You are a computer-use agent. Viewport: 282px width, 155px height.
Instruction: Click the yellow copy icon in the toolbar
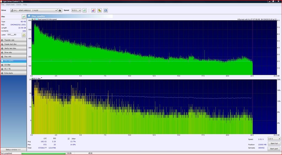tap(99, 10)
